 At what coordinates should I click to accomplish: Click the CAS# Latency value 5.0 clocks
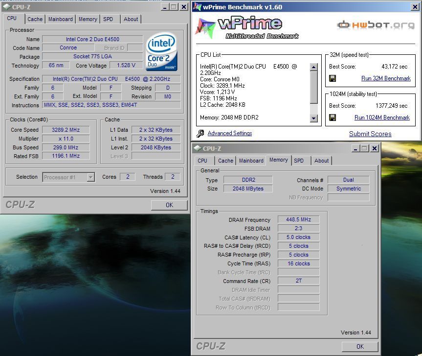click(298, 237)
